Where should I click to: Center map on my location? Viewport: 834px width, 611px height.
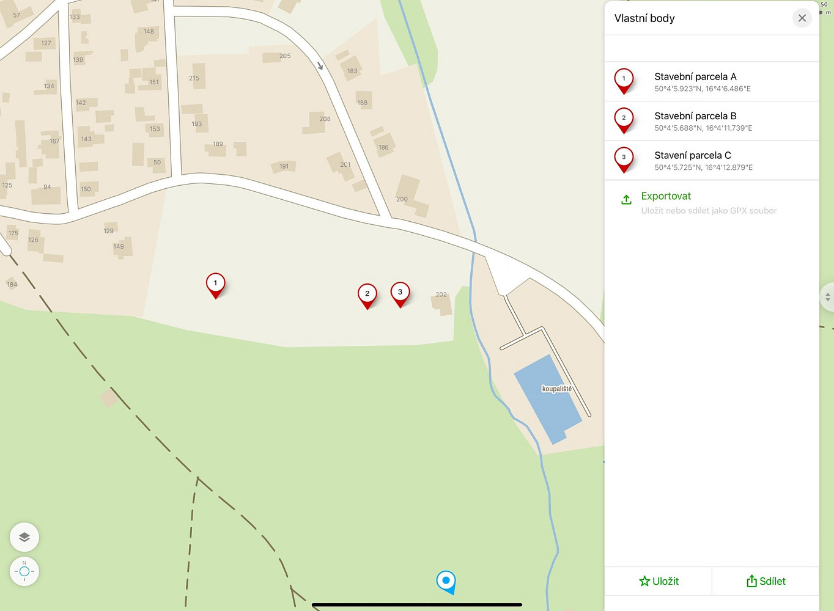click(x=24, y=572)
